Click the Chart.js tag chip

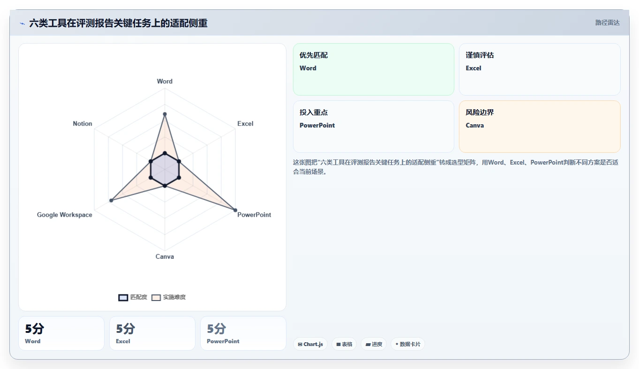coord(310,344)
